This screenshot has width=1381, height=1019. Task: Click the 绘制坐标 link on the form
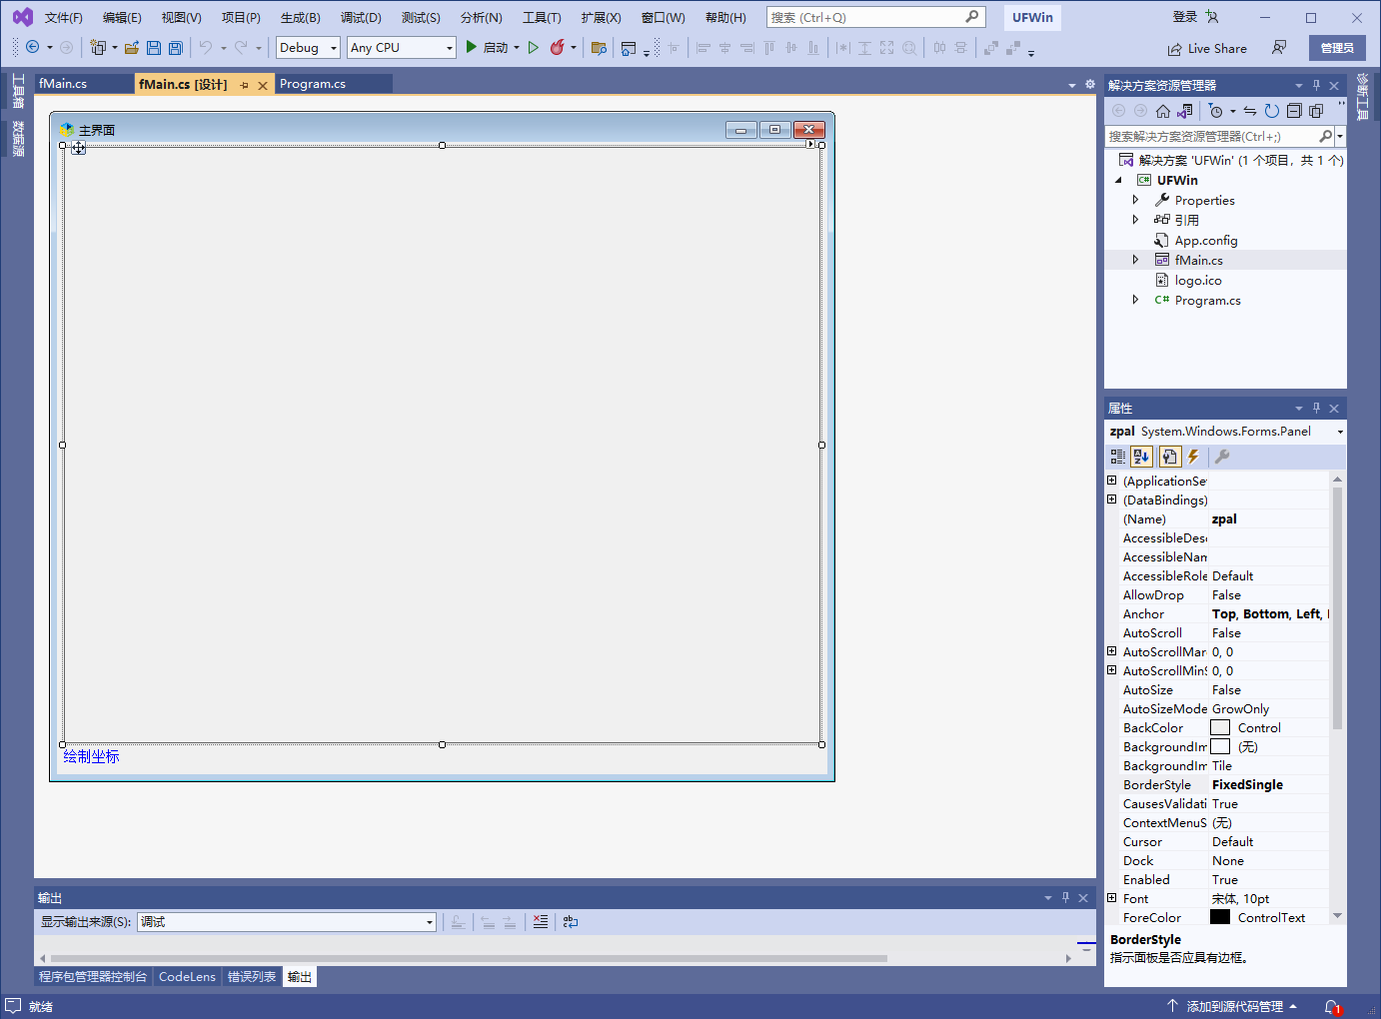[x=91, y=756]
